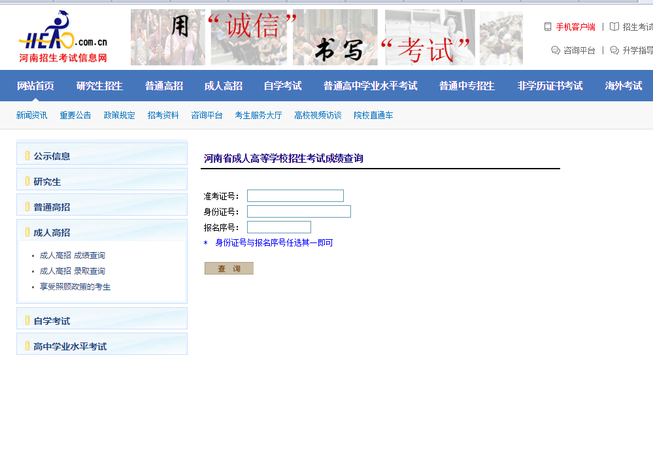Image resolution: width=653 pixels, height=449 pixels.
Task: Select 成人高招 in the blue navigation bar
Action: [223, 86]
